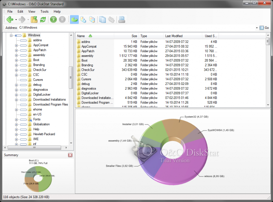Viewport: 273px width, 202px height.
Task: Select the CSC row in file list
Action: tap(147, 75)
